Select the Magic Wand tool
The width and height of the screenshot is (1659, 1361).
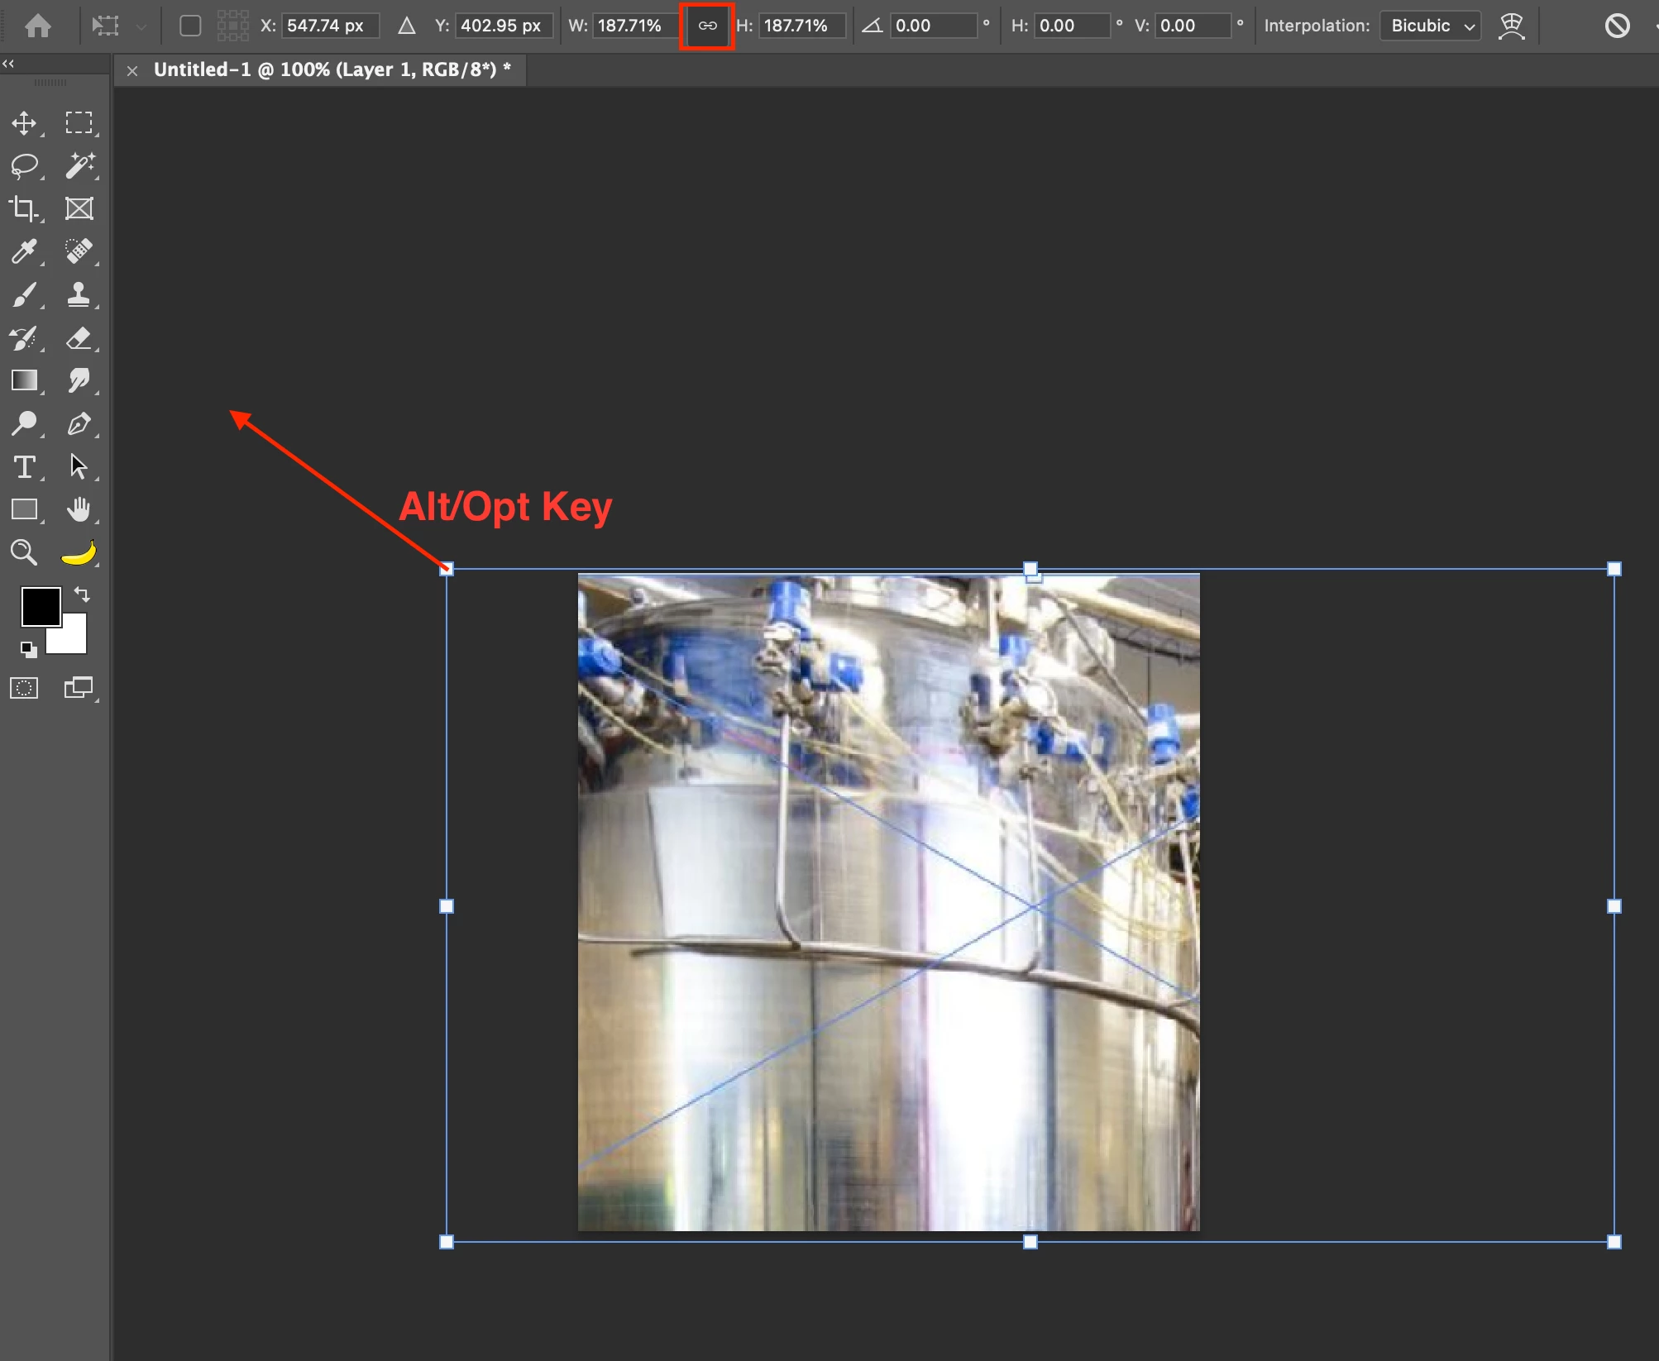coord(79,165)
